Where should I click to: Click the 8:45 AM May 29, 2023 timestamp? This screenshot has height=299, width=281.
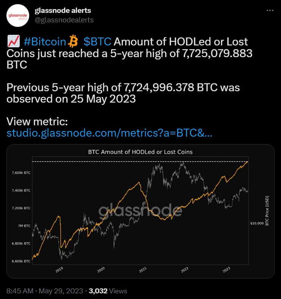click(x=45, y=291)
